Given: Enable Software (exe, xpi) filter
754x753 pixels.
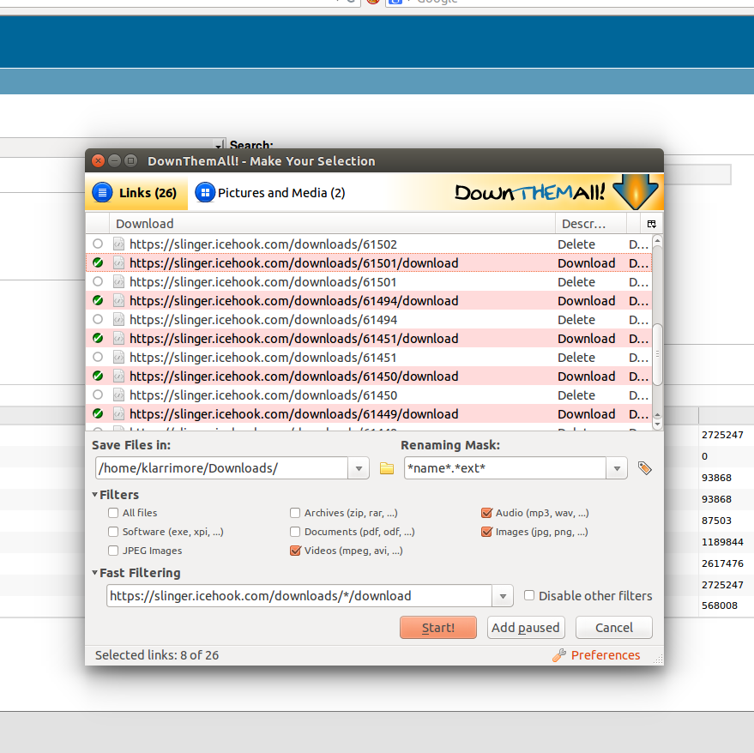Looking at the screenshot, I should click(113, 532).
